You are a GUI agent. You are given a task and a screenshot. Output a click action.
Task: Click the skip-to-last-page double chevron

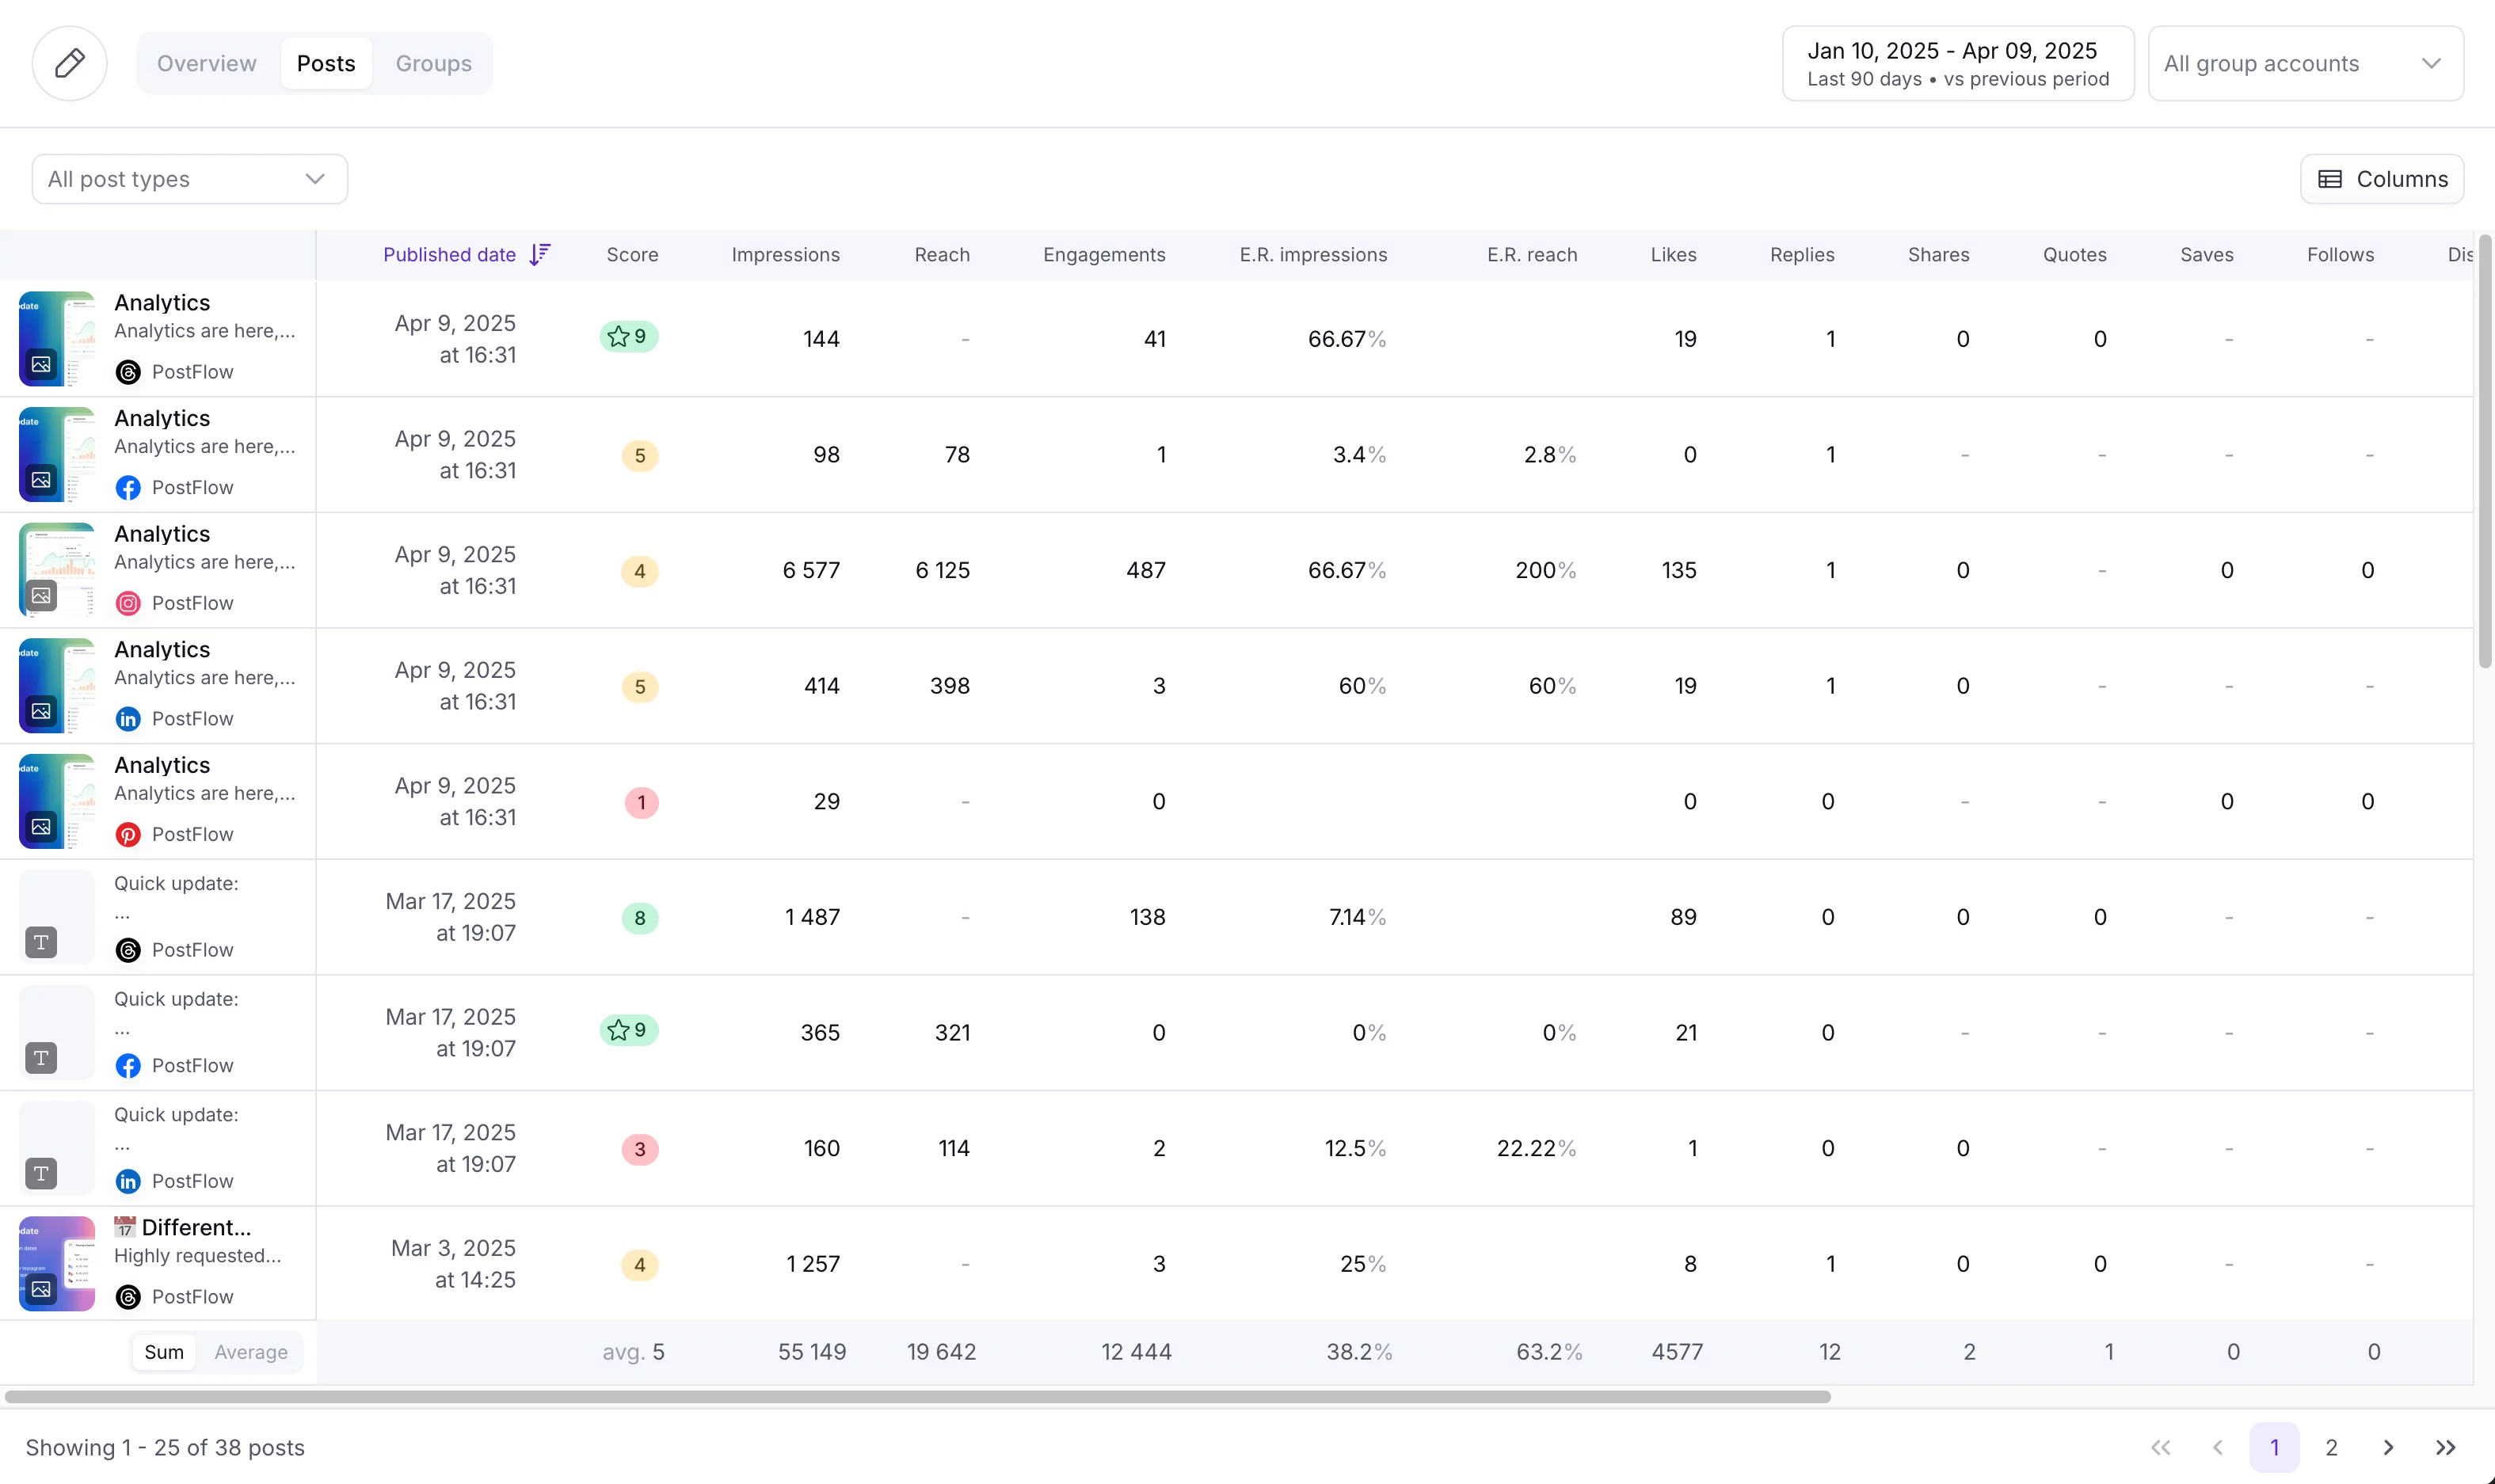(x=2445, y=1447)
